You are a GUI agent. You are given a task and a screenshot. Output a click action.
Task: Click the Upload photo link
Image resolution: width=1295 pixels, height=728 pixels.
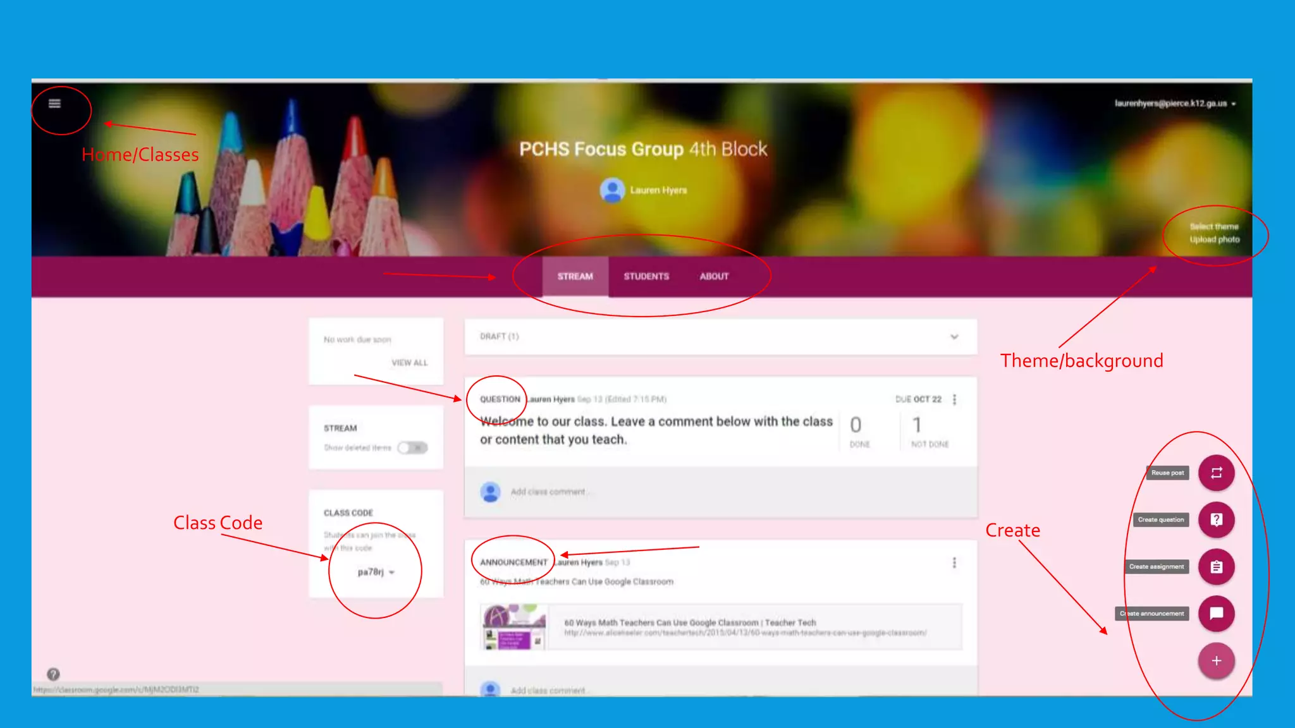(x=1214, y=240)
